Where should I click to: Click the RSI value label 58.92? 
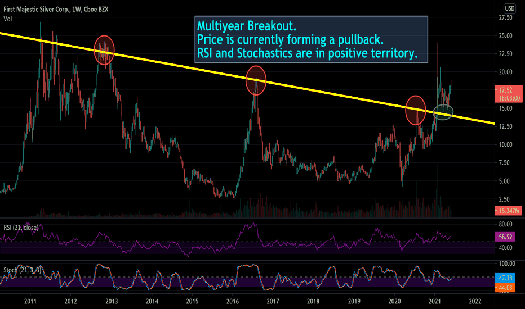click(505, 237)
